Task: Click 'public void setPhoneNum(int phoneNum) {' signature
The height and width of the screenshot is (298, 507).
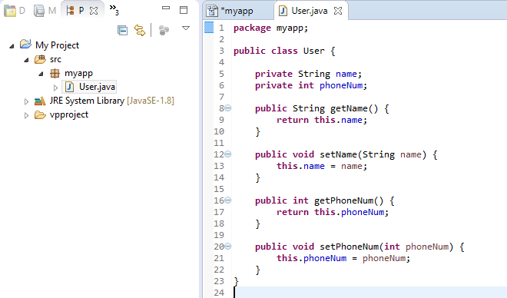Action: coord(360,247)
